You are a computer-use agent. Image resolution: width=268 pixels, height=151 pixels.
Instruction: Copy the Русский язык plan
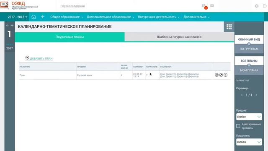(x=216, y=75)
